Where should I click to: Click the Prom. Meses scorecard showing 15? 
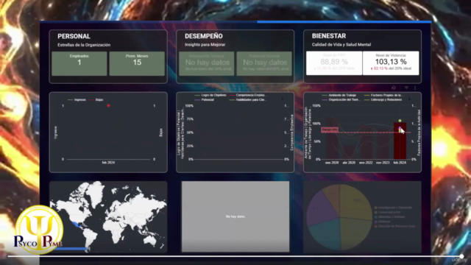137,63
